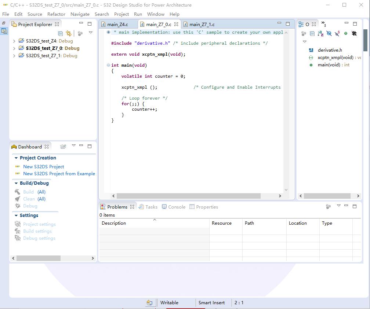Sort problems by the Resource column
This screenshot has height=309, width=370.
(x=226, y=223)
